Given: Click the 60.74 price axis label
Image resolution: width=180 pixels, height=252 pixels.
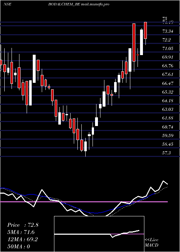Looking at the screenshot, I should (x=168, y=127).
